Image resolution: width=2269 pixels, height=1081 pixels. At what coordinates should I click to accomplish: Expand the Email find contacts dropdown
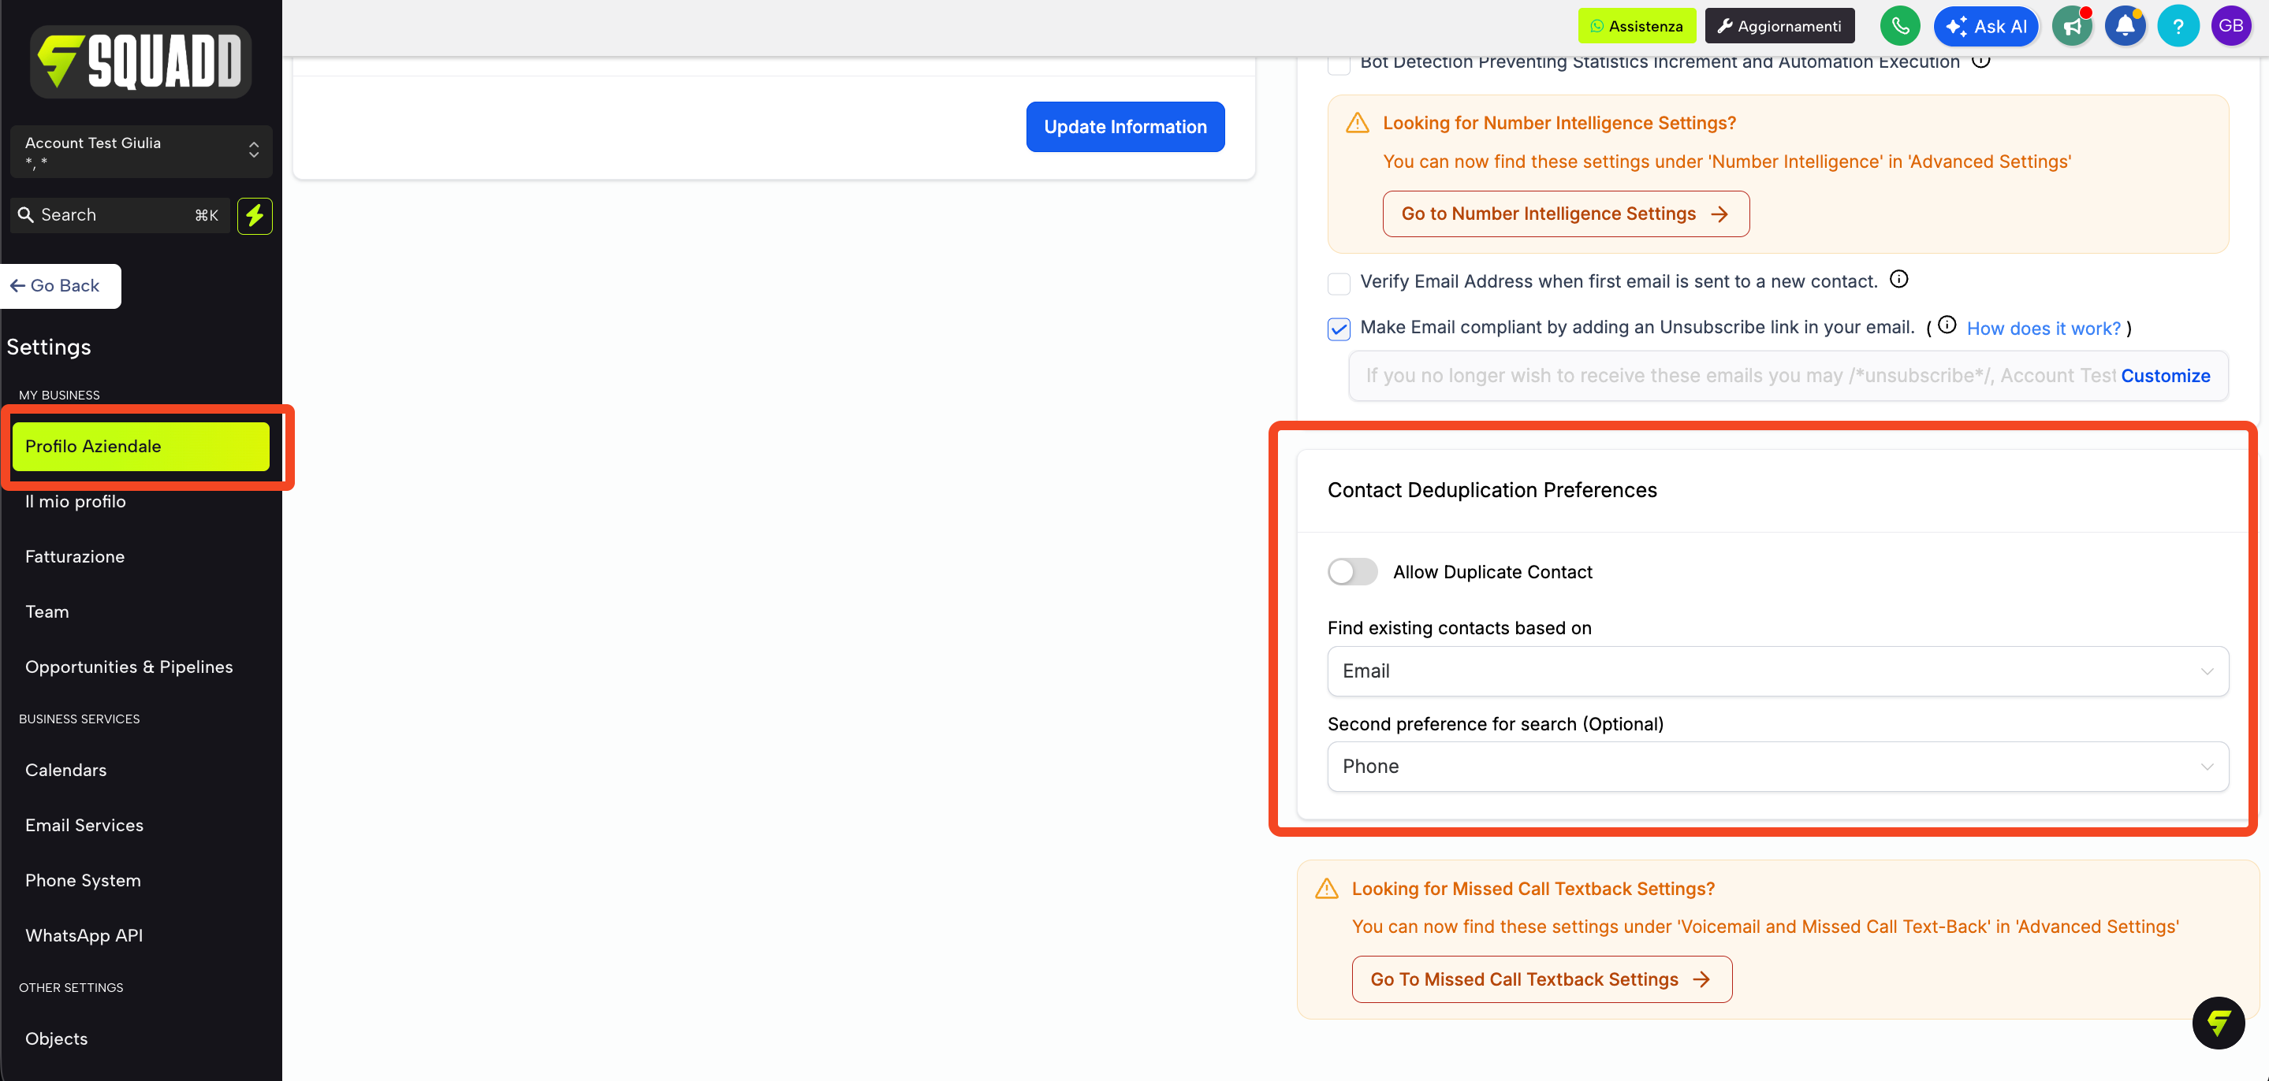pos(1778,671)
